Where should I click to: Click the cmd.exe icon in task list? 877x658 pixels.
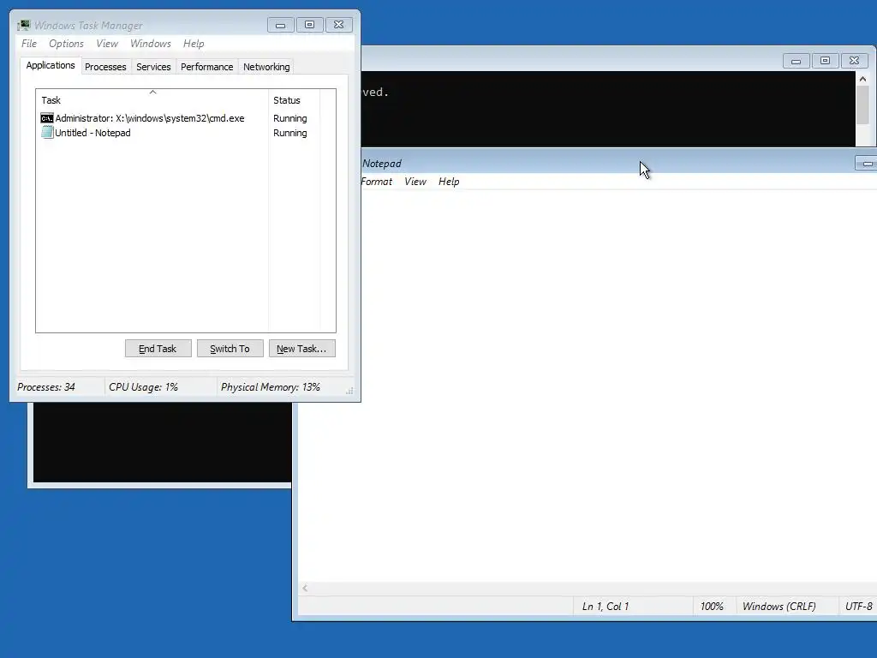coord(47,118)
